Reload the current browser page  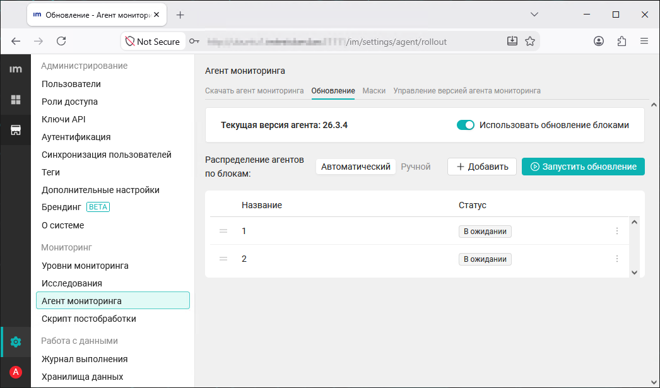(61, 41)
